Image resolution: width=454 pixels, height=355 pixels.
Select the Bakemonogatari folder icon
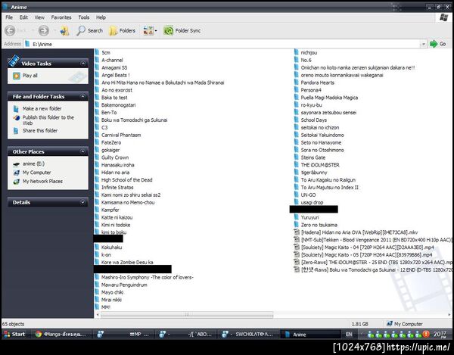pos(97,104)
